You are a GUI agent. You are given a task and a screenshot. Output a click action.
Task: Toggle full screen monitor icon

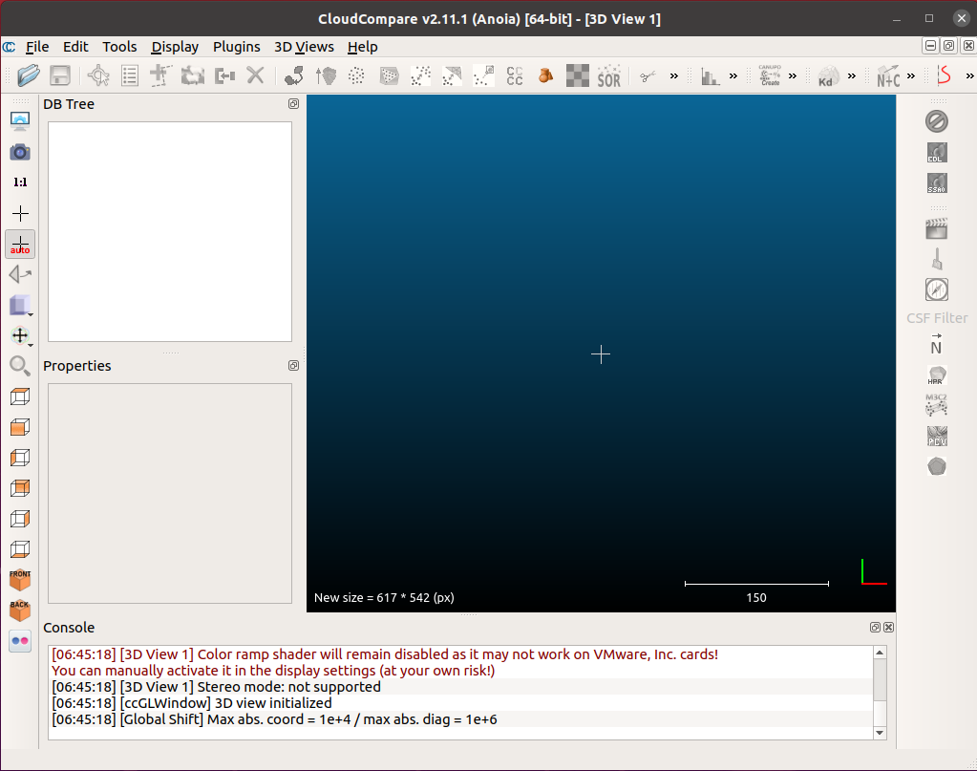(x=20, y=121)
